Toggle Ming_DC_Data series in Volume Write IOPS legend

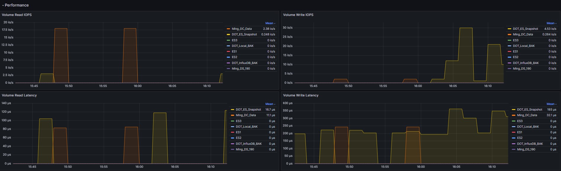pyautogui.click(x=523, y=34)
